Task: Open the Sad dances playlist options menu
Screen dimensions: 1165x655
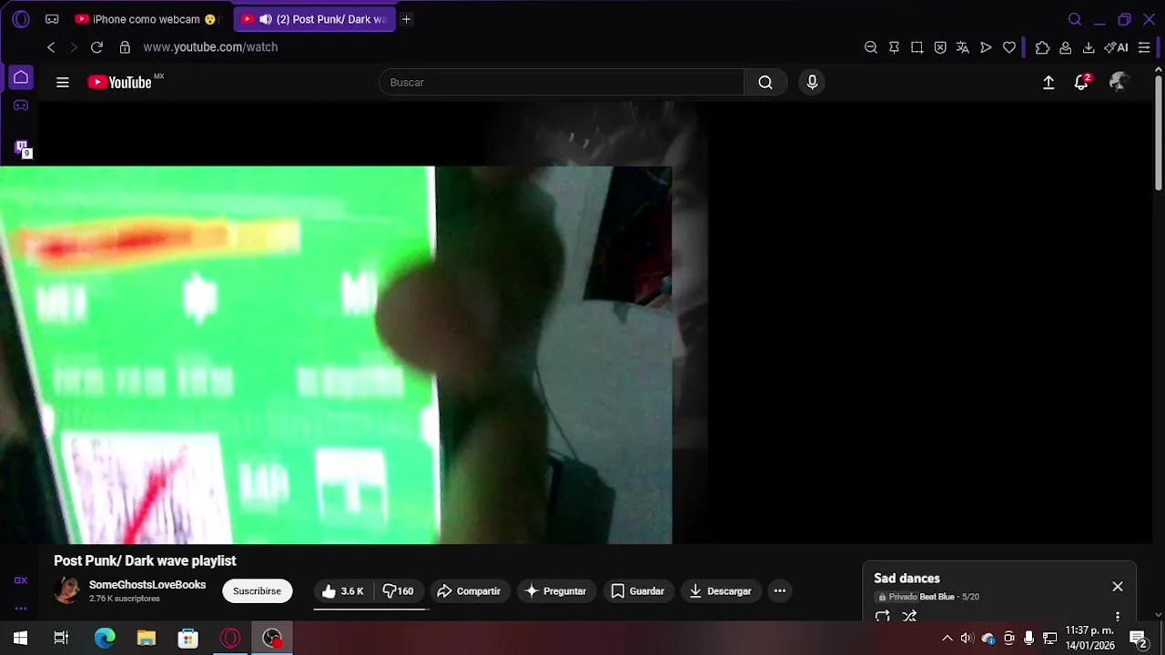Action: pyautogui.click(x=1118, y=617)
